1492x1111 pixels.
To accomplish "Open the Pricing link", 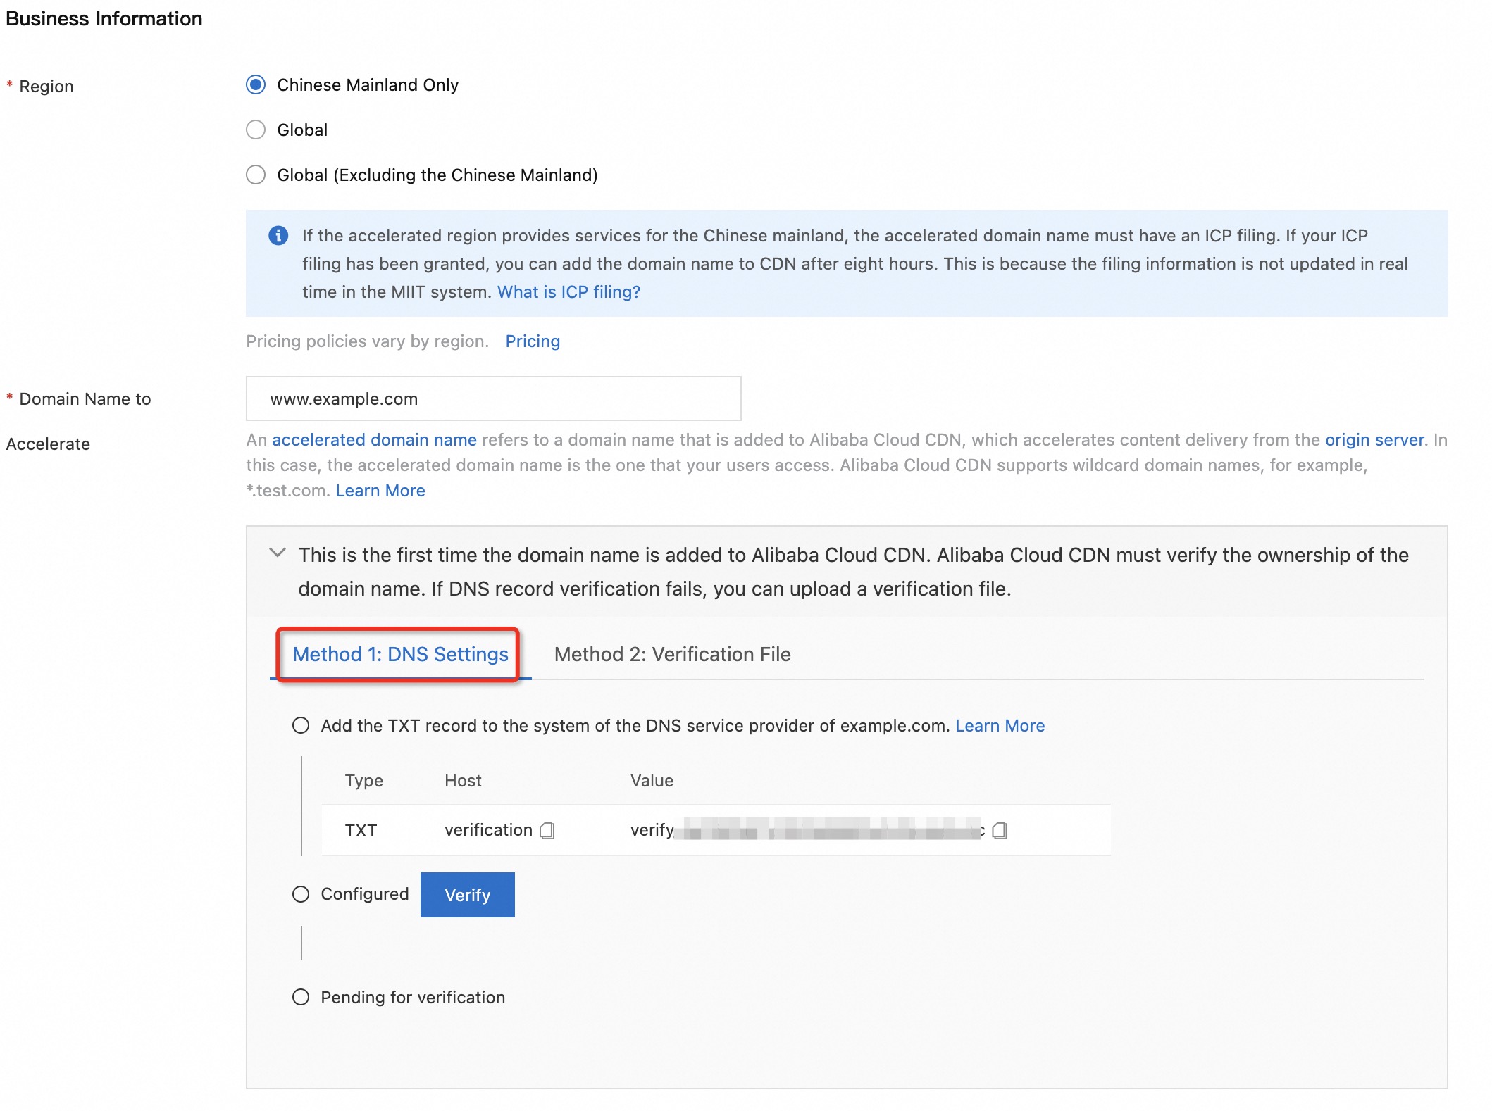I will 533,341.
